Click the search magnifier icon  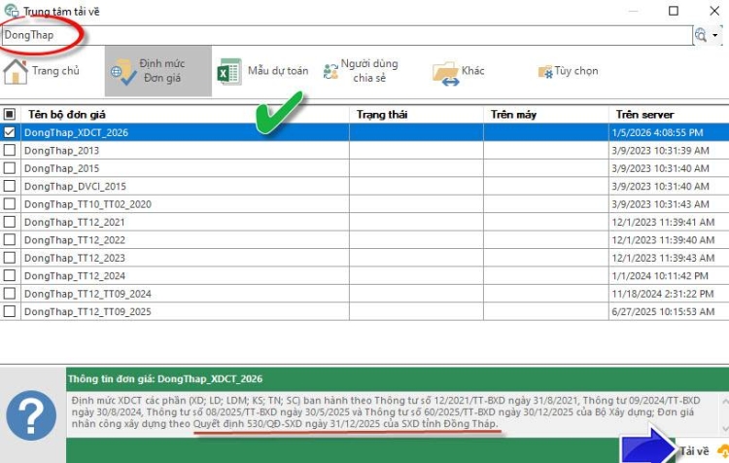click(x=700, y=35)
